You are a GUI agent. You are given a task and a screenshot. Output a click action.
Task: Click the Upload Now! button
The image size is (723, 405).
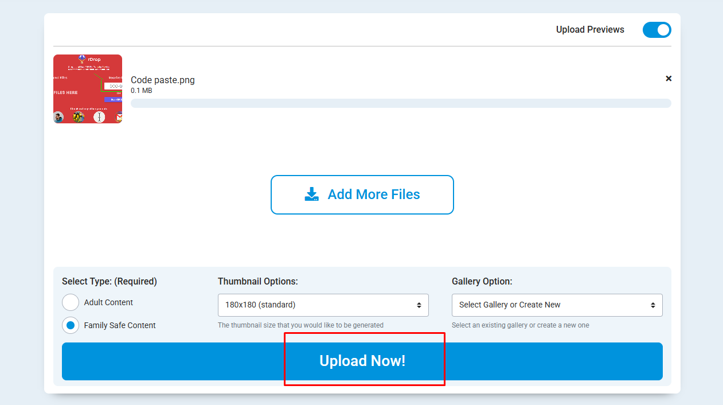[x=362, y=361]
